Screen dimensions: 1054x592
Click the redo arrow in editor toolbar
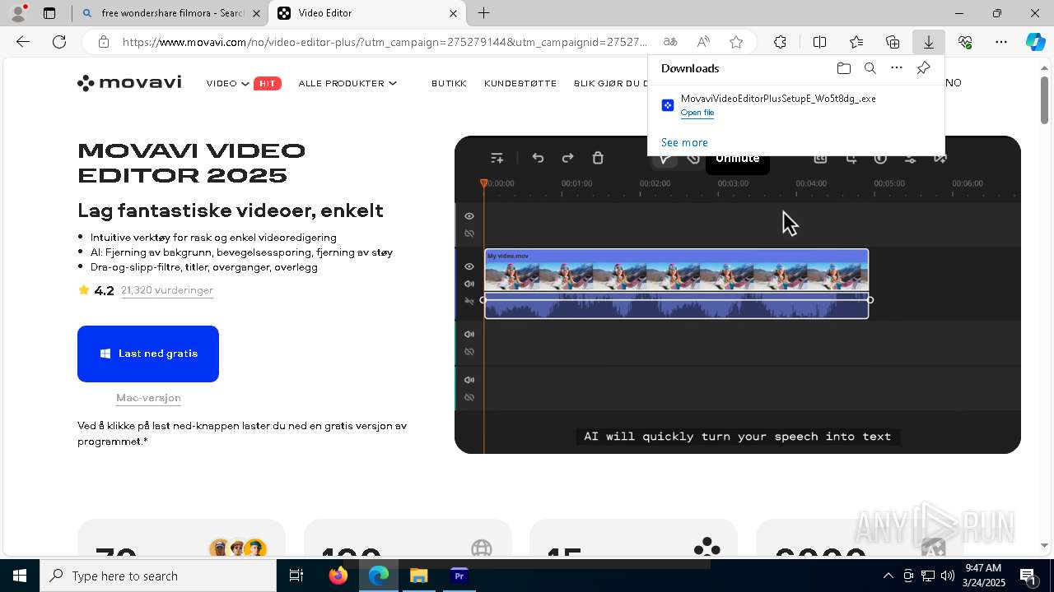[567, 158]
